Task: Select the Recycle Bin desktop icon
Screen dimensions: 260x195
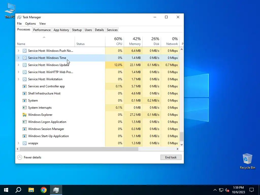Action: click(x=247, y=161)
